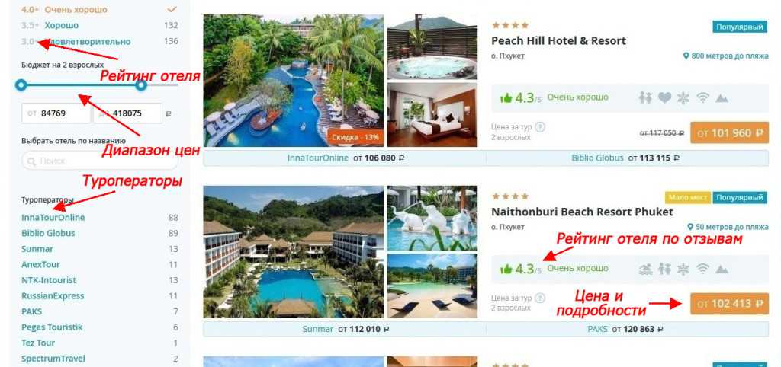
Task: Click the Wi-Fi amenity icon for Peach Hill Hotel
Action: coord(702,98)
